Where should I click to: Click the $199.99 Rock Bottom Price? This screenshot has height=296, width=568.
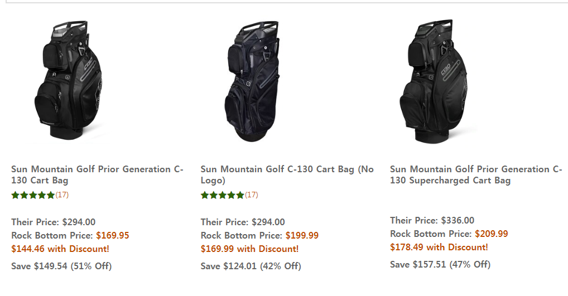tap(302, 236)
